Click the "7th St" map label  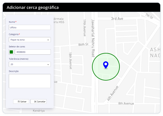(x=149, y=16)
